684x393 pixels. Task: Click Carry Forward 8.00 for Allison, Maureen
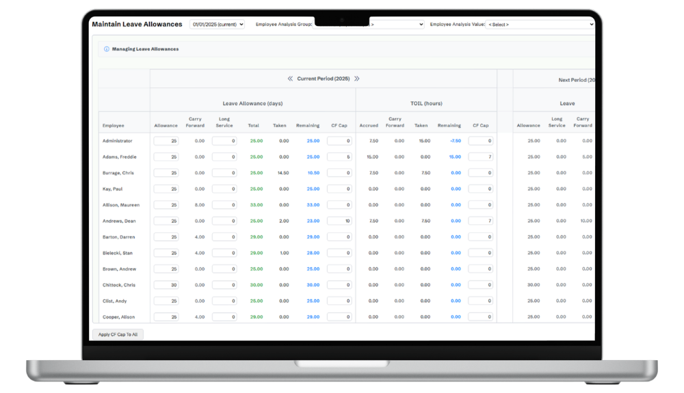pos(199,205)
